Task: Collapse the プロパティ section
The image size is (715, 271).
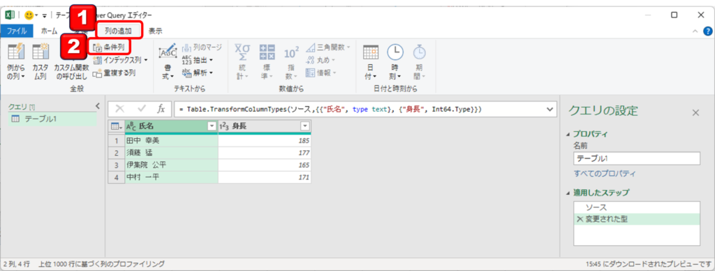Action: click(568, 134)
